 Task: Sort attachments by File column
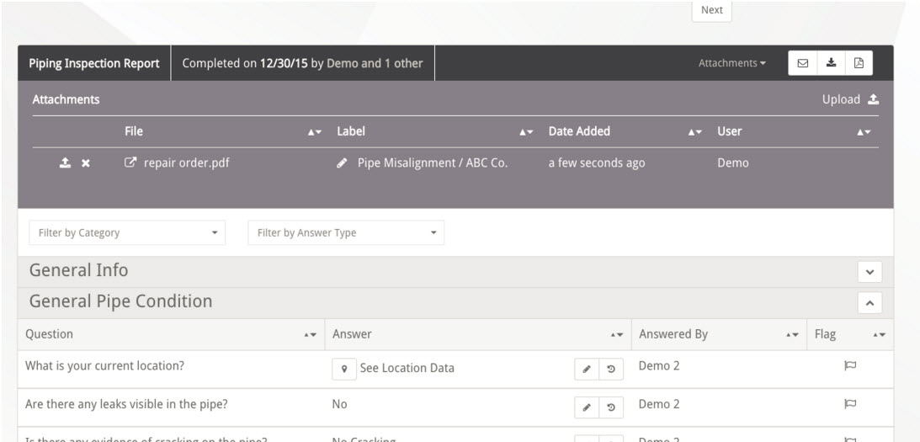(315, 133)
